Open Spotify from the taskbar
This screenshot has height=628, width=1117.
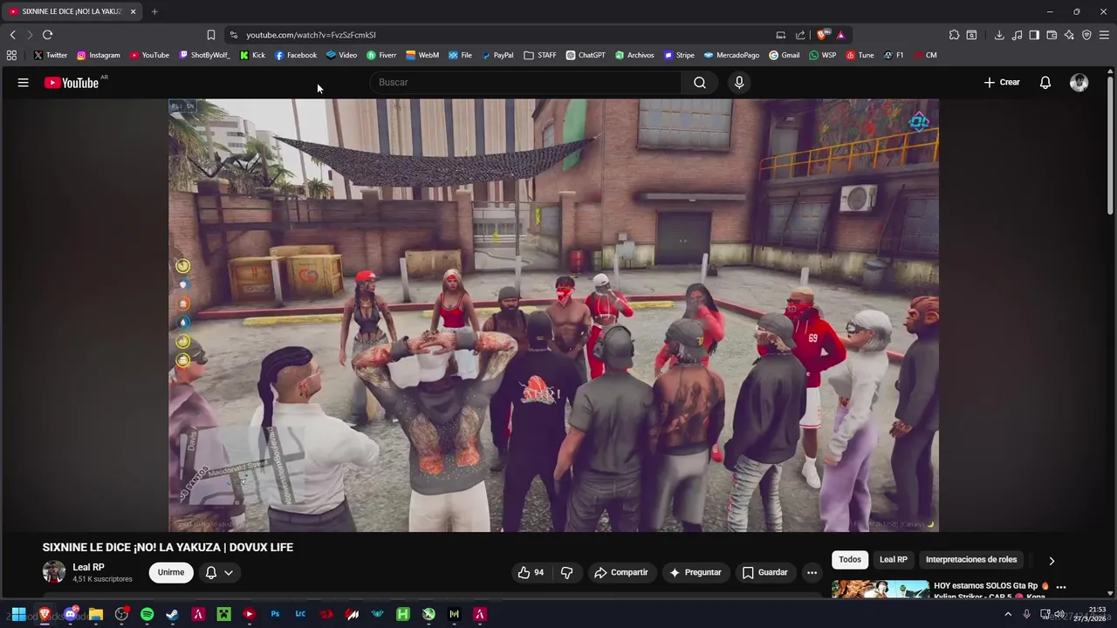point(147,614)
